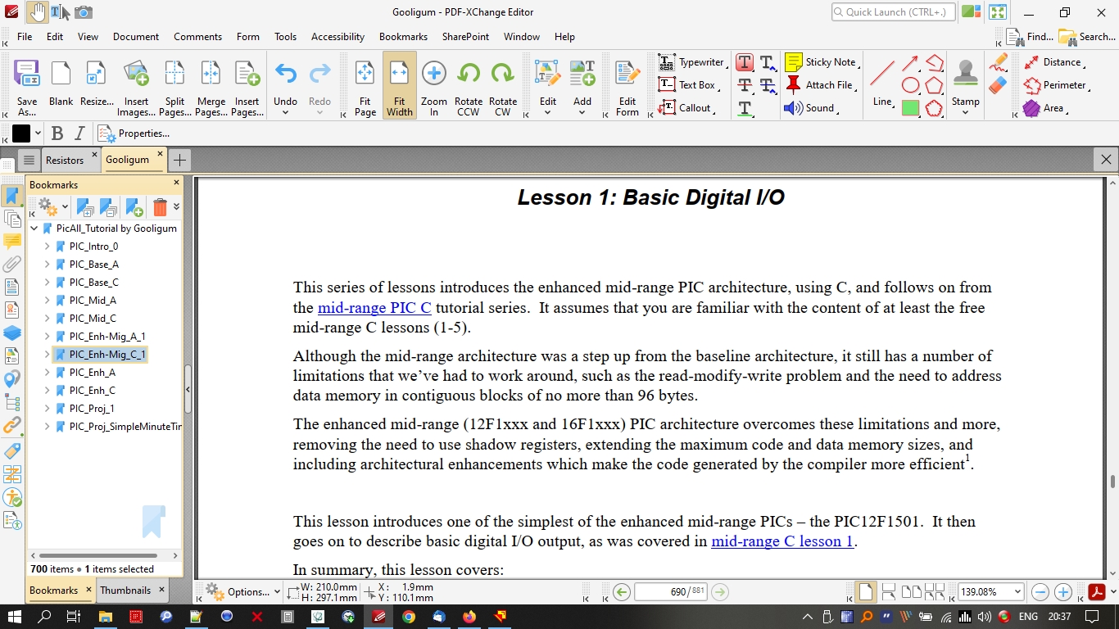The height and width of the screenshot is (629, 1119).
Task: Delete the selected bookmark with trash icon
Action: pyautogui.click(x=160, y=207)
